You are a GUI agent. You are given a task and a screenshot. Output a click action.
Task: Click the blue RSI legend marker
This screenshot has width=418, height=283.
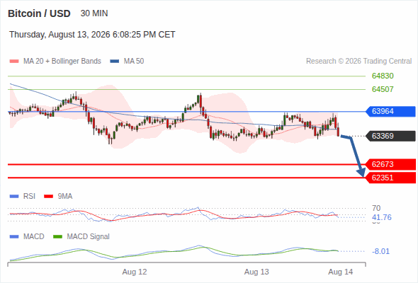tap(14, 197)
